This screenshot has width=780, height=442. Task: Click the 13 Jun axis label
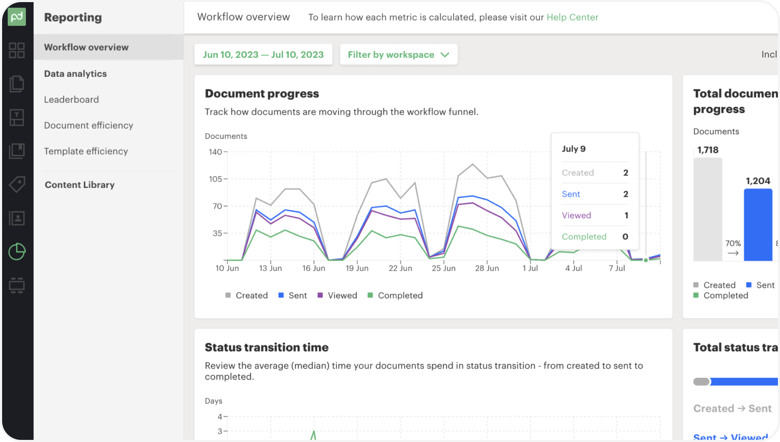[x=270, y=268]
